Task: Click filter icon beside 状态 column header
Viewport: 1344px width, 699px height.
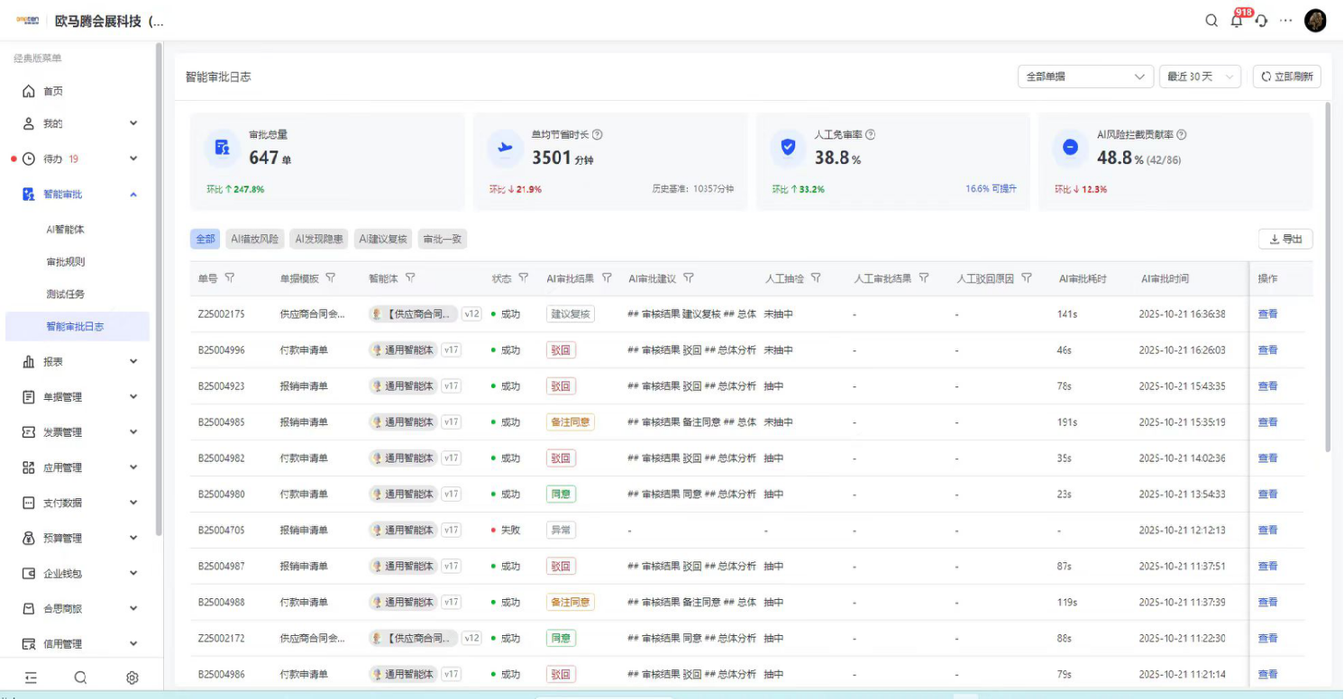Action: pos(523,278)
